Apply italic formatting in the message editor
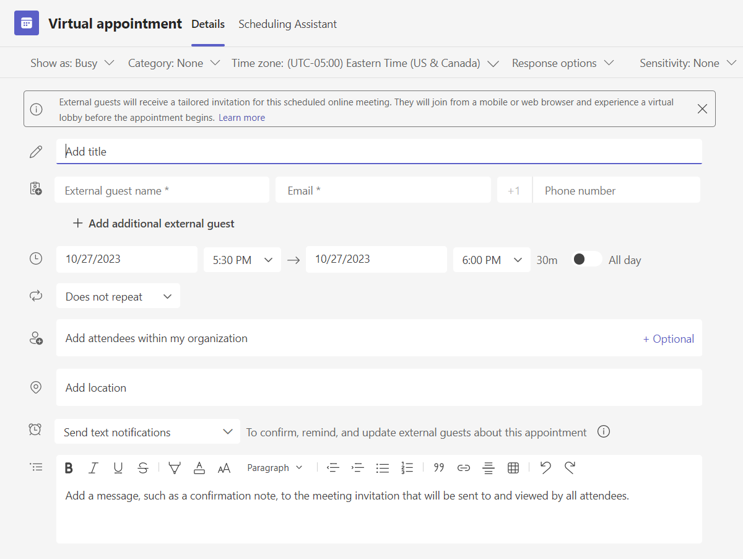Screen dimensions: 743x559 pos(93,468)
